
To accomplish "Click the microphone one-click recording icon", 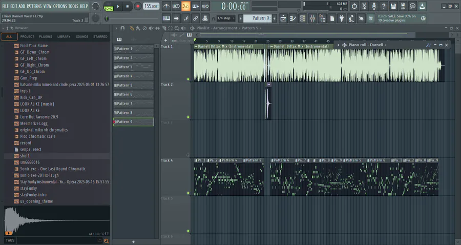I will pyautogui.click(x=374, y=6).
